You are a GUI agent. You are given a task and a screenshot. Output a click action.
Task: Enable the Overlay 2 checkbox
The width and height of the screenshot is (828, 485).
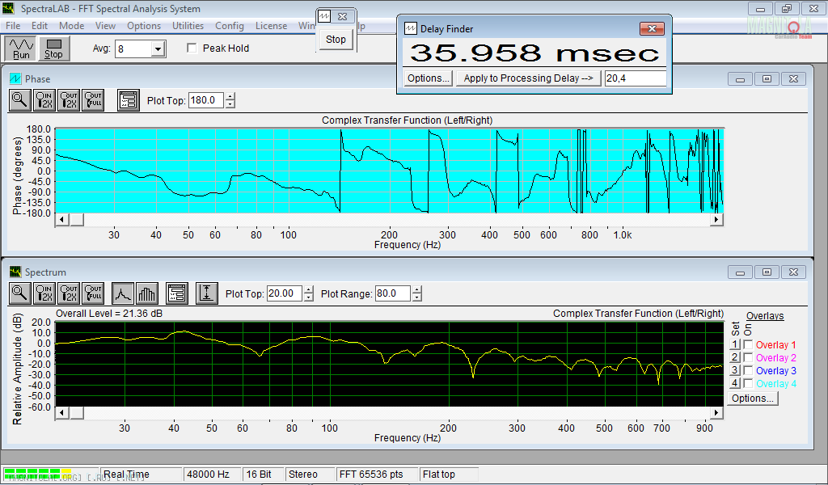[x=748, y=358]
